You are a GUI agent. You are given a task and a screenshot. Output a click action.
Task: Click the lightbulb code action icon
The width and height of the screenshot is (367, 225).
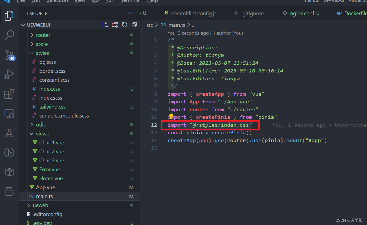coord(171,116)
